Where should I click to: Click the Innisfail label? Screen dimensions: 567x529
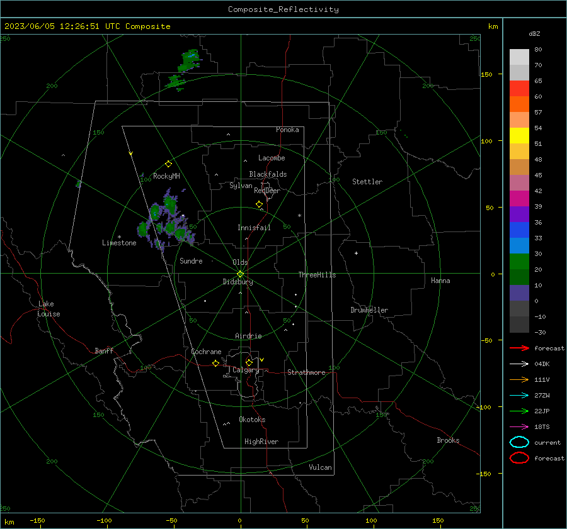[254, 228]
